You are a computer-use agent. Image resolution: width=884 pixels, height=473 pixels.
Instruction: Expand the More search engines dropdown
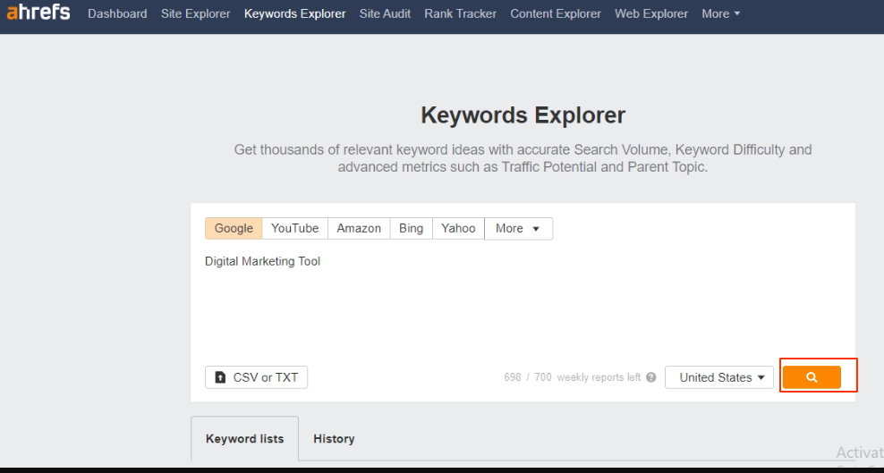click(x=518, y=229)
